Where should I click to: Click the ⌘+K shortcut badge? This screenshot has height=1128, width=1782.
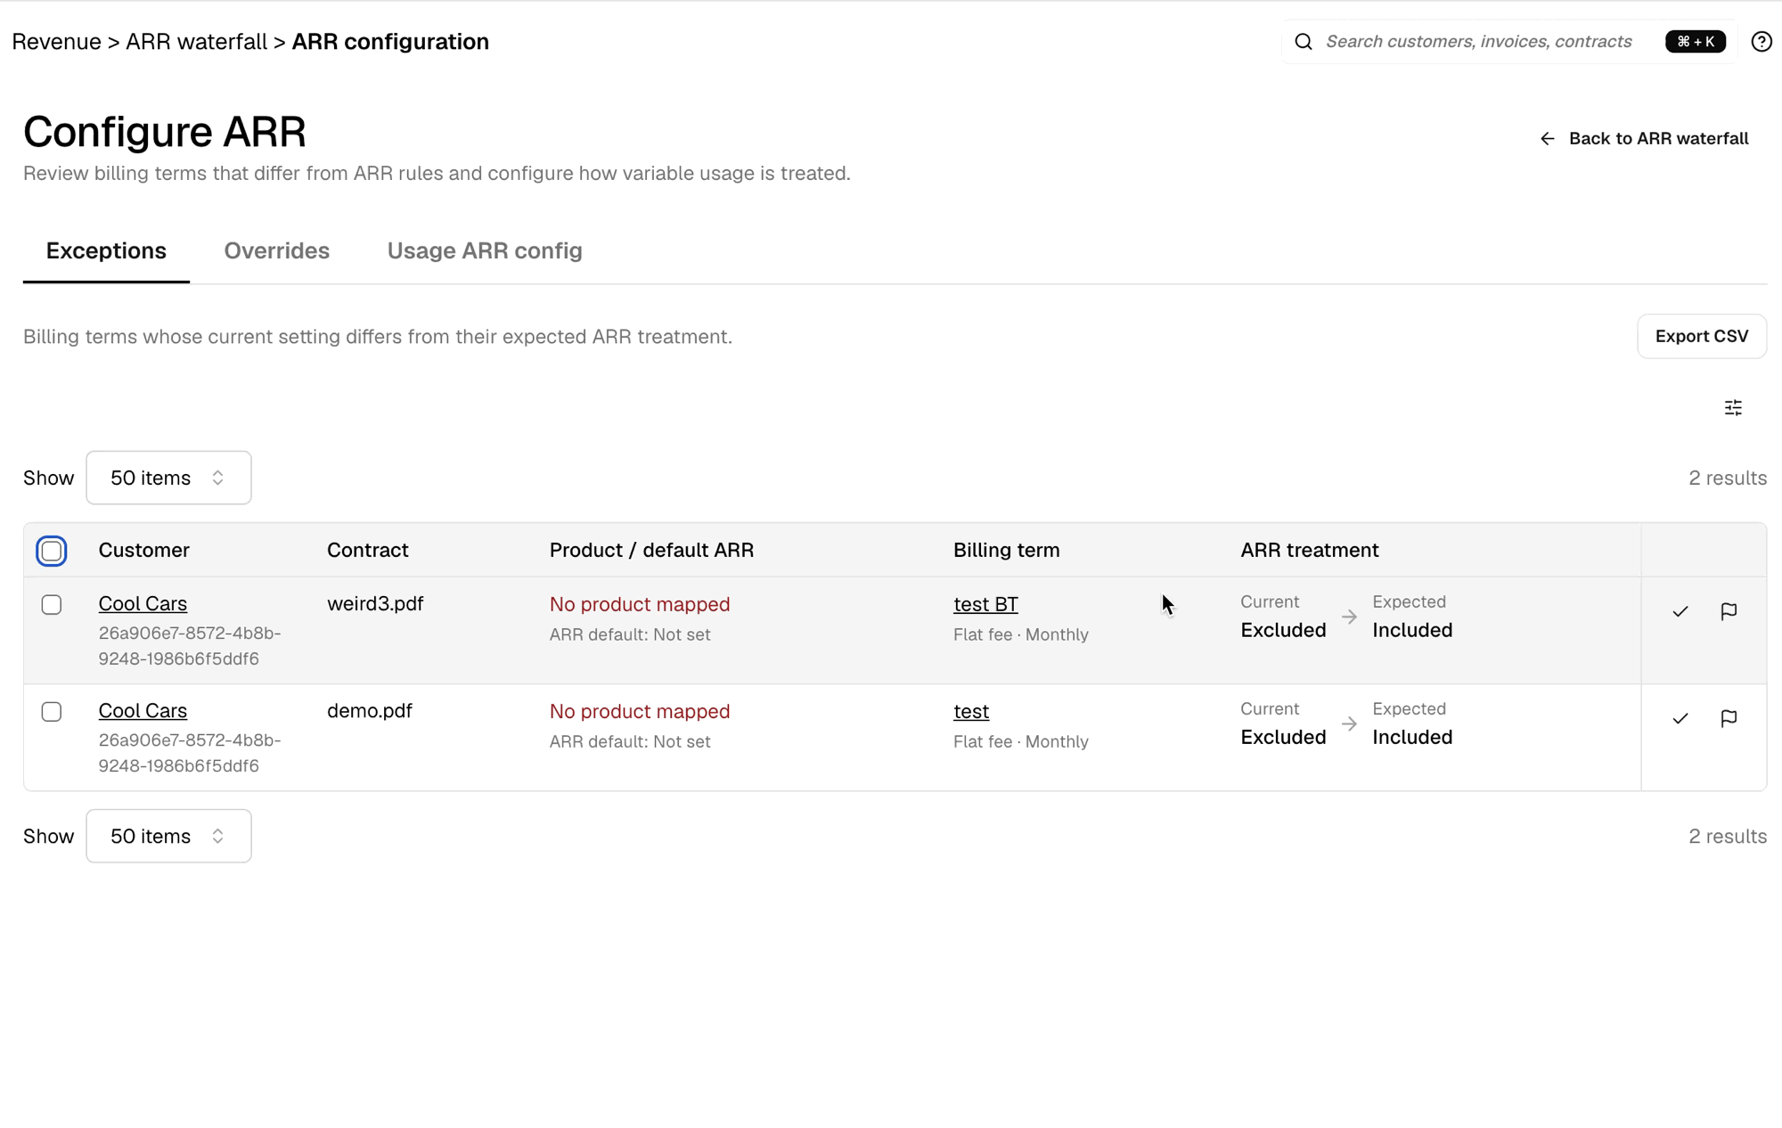1695,42
